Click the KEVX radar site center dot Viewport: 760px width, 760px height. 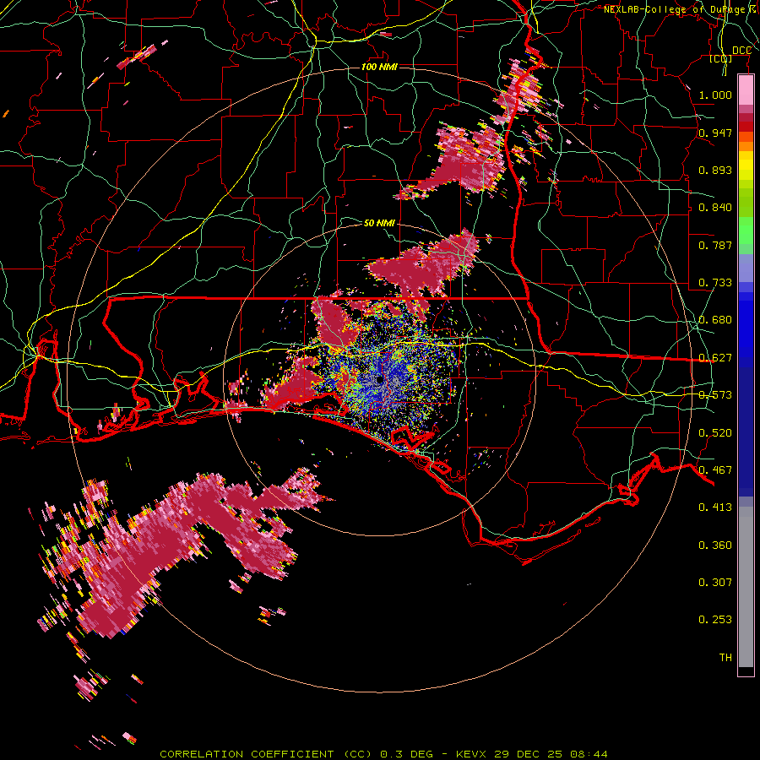[379, 379]
